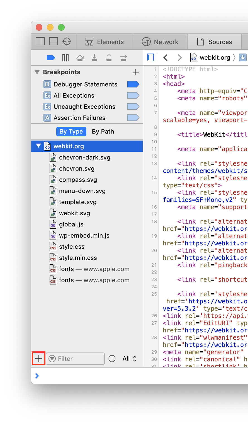Click the Step Into debugger icon
Image resolution: width=248 pixels, height=425 pixels.
[x=94, y=58]
